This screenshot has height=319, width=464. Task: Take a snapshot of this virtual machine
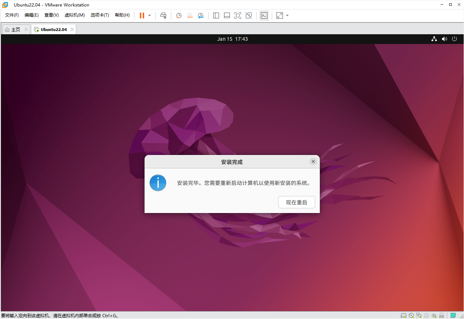[x=179, y=15]
